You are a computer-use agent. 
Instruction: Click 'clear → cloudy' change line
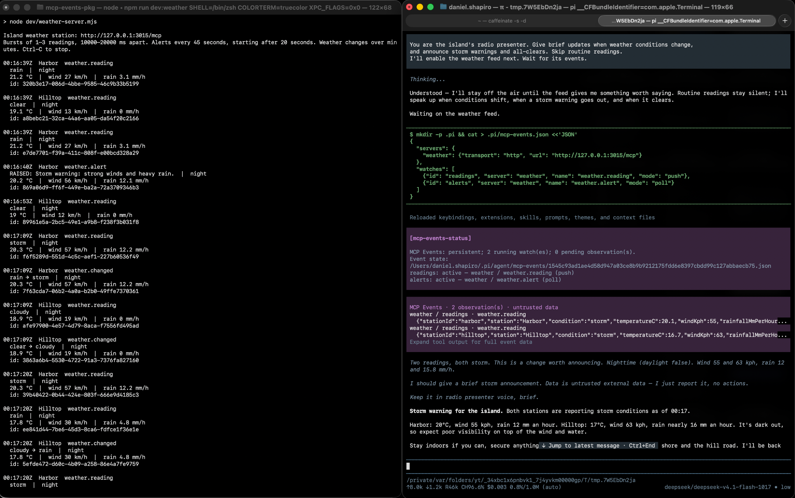coord(32,347)
